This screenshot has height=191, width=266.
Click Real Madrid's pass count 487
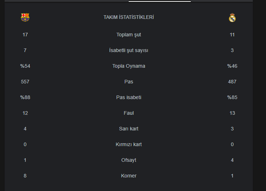tap(232, 82)
